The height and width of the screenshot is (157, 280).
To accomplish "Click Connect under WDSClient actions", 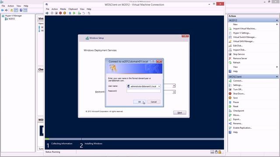I will 238,81.
